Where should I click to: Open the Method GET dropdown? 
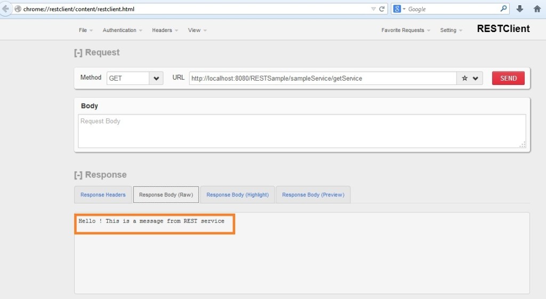coord(156,78)
